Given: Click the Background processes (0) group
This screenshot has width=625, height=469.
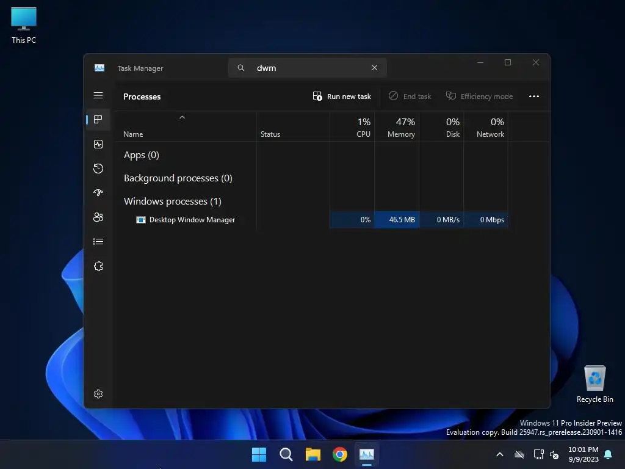Looking at the screenshot, I should [x=178, y=178].
